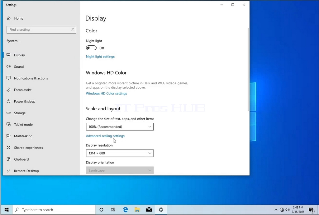Click the Shared experiences icon

(8, 147)
